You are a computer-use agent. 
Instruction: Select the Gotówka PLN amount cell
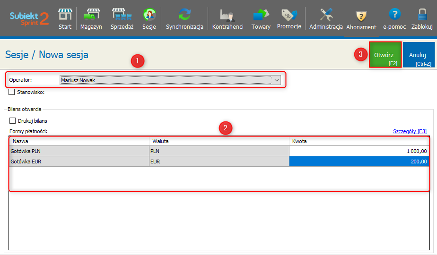tap(359, 151)
